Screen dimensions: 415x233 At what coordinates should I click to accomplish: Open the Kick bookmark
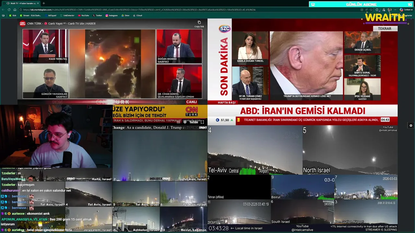tap(13, 16)
